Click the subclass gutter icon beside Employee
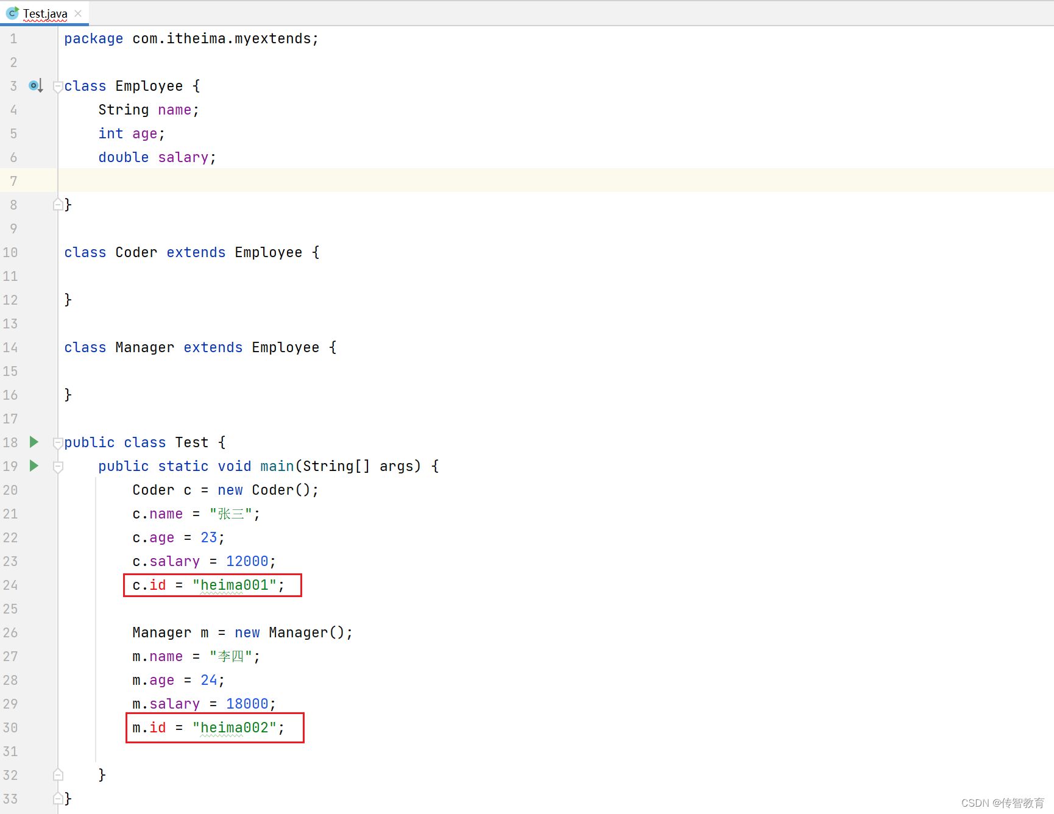 pos(35,86)
